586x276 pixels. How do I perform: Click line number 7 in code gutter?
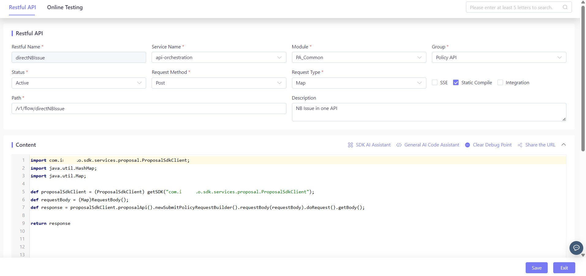[23, 207]
